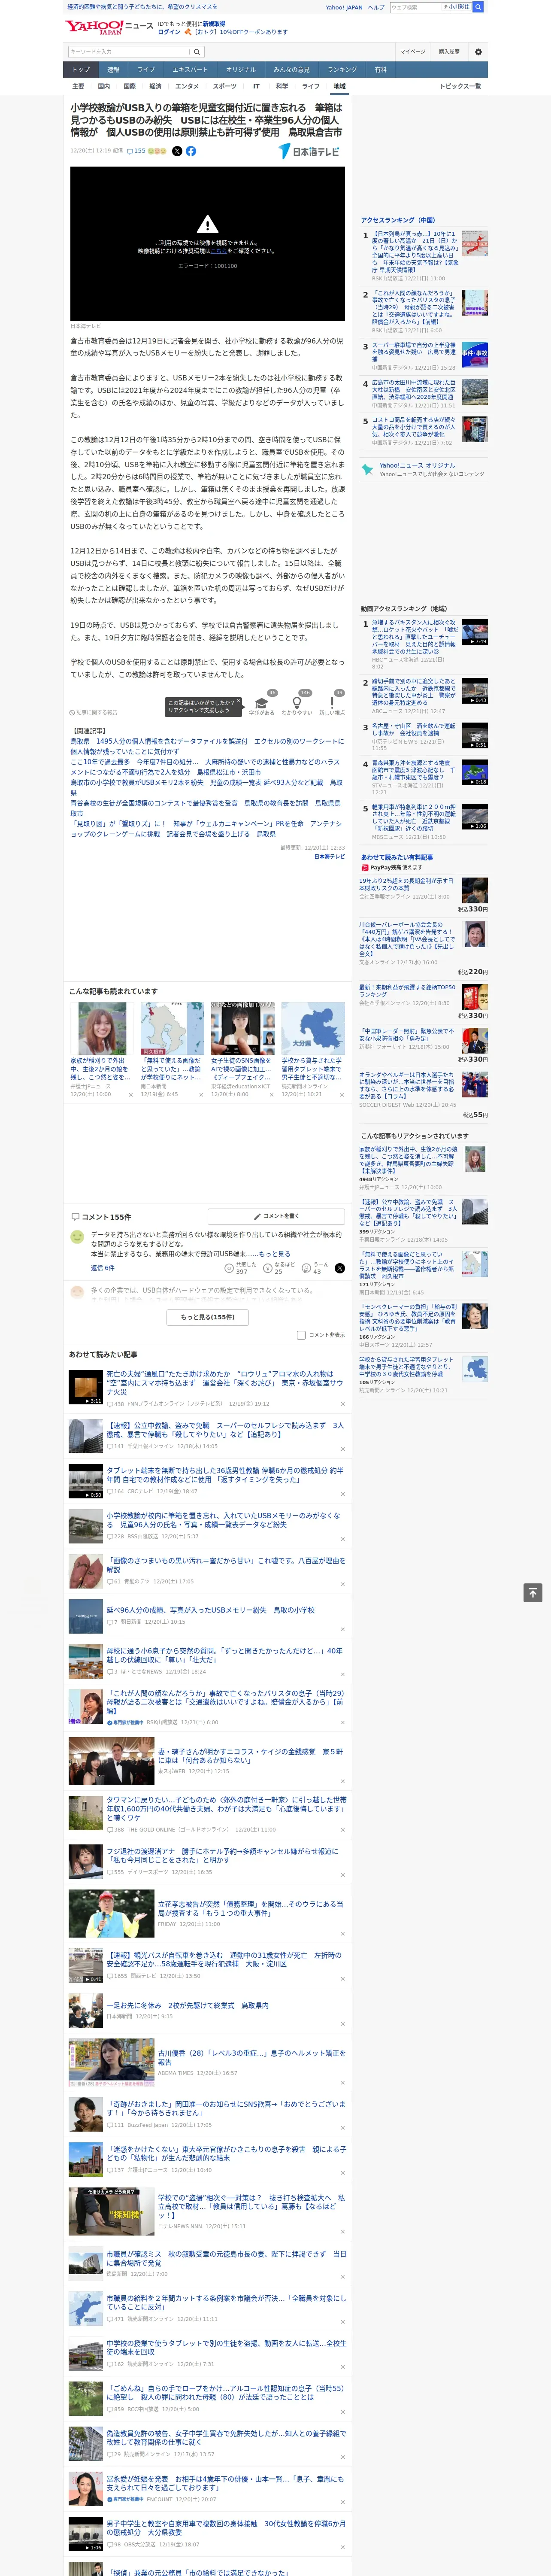The image size is (551, 2576).
Task: Click the 新規取得 Yahoo ID link
Action: tap(214, 23)
